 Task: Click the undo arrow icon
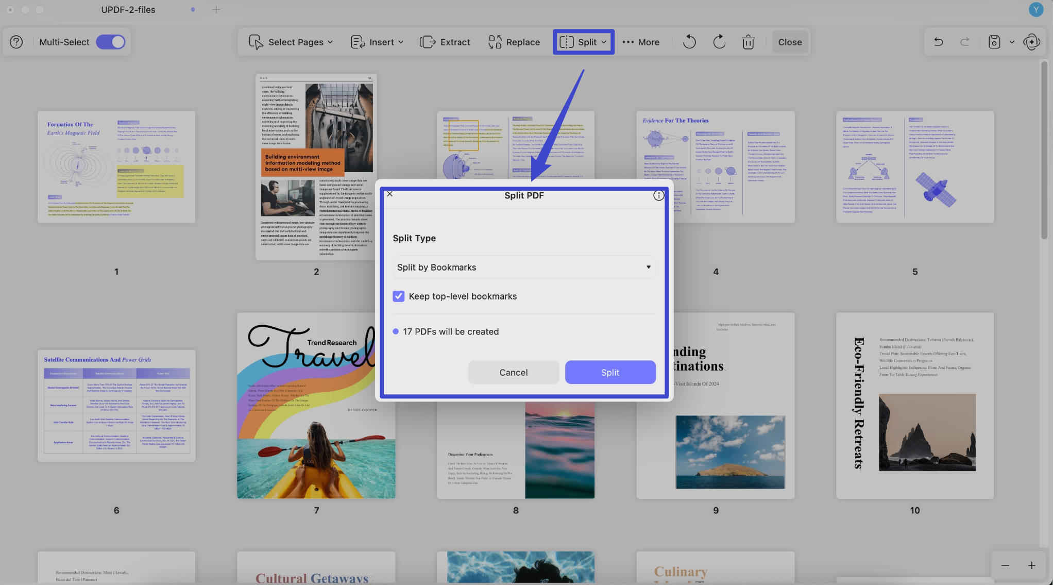tap(939, 42)
